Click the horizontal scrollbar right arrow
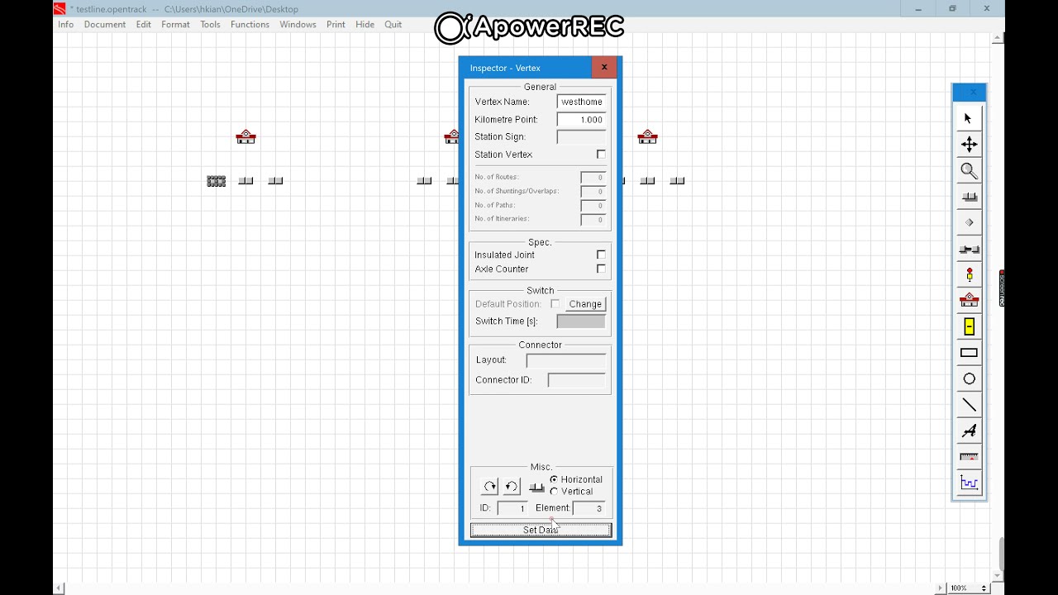The image size is (1058, 595). pyautogui.click(x=940, y=588)
